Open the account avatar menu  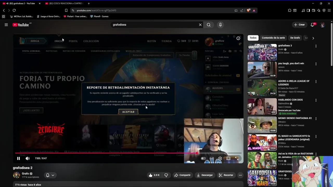click(x=323, y=25)
